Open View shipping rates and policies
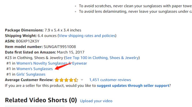The height and width of the screenshot is (107, 192). [x=87, y=35]
